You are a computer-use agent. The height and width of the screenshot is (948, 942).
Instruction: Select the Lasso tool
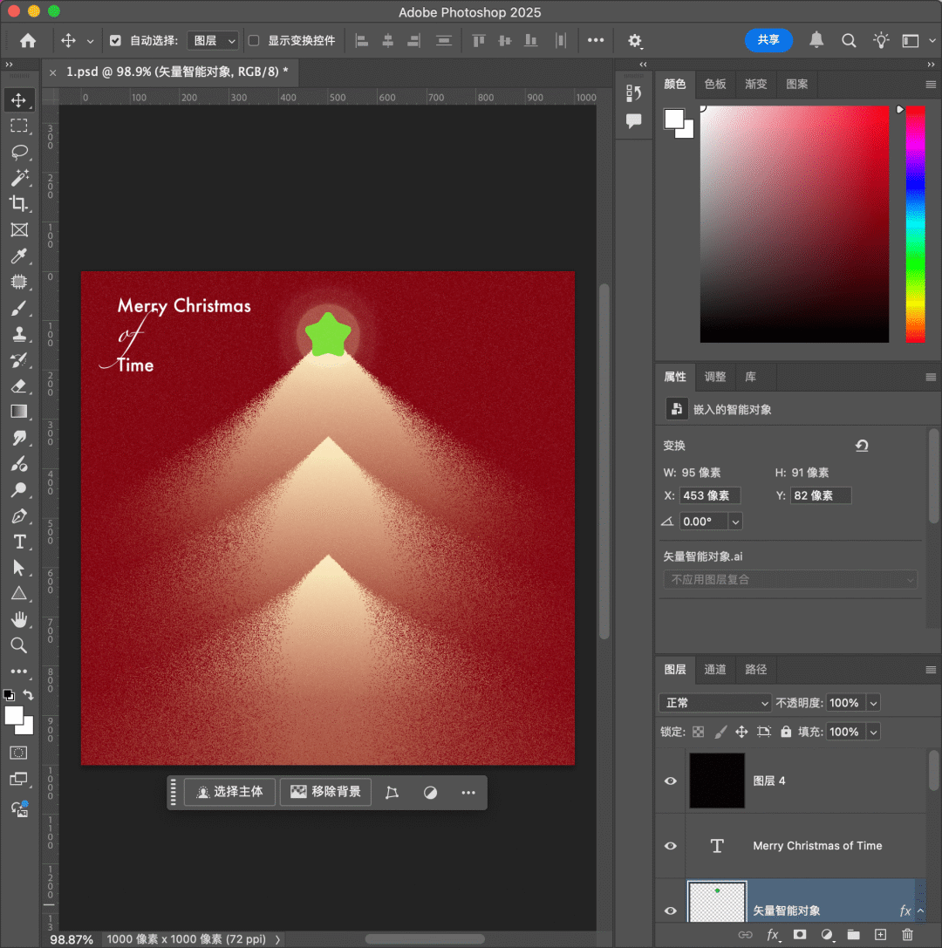click(x=19, y=152)
